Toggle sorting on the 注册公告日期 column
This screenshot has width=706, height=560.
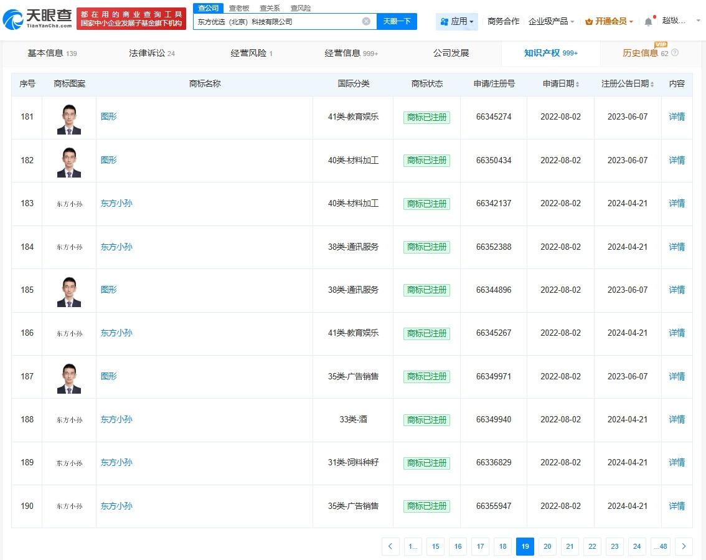[x=652, y=83]
